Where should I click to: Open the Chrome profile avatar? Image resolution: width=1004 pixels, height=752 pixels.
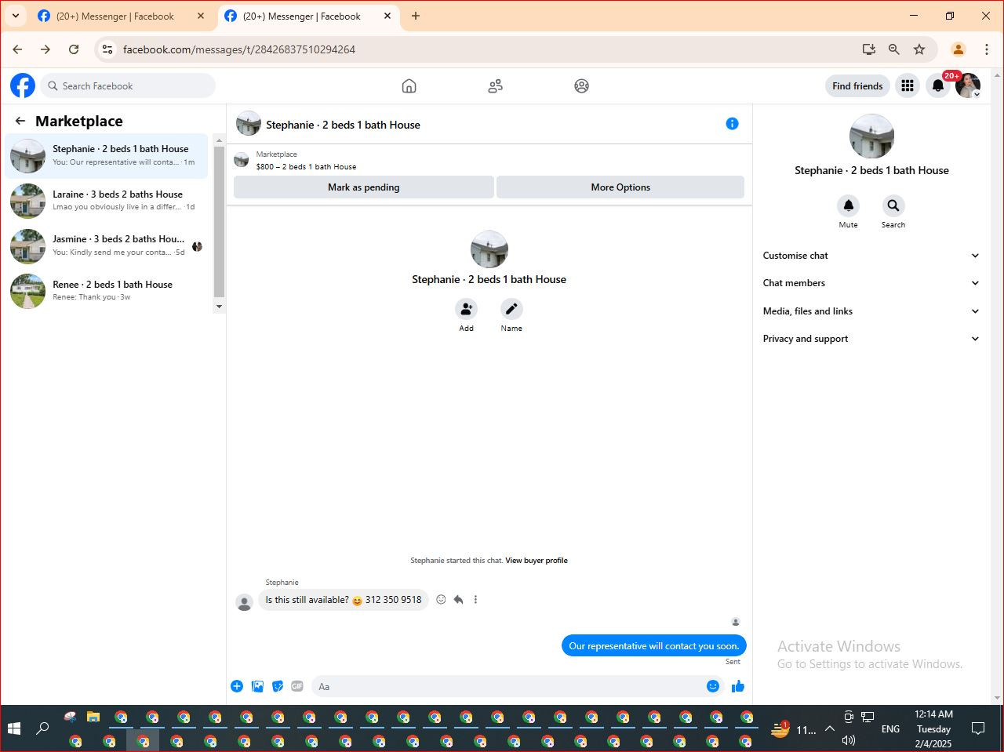click(958, 49)
